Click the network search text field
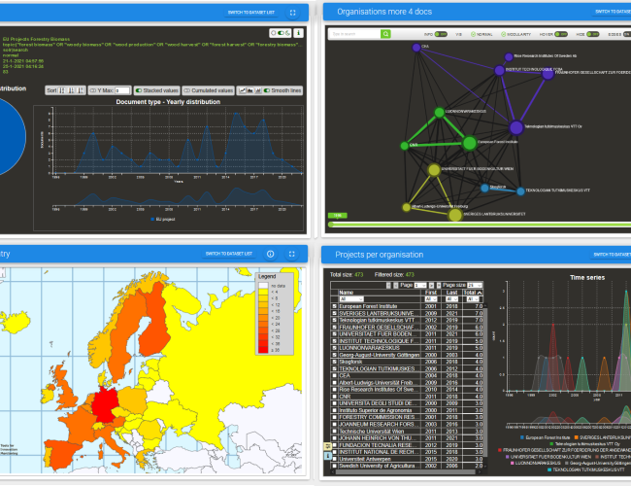The image size is (631, 486). pos(355,34)
